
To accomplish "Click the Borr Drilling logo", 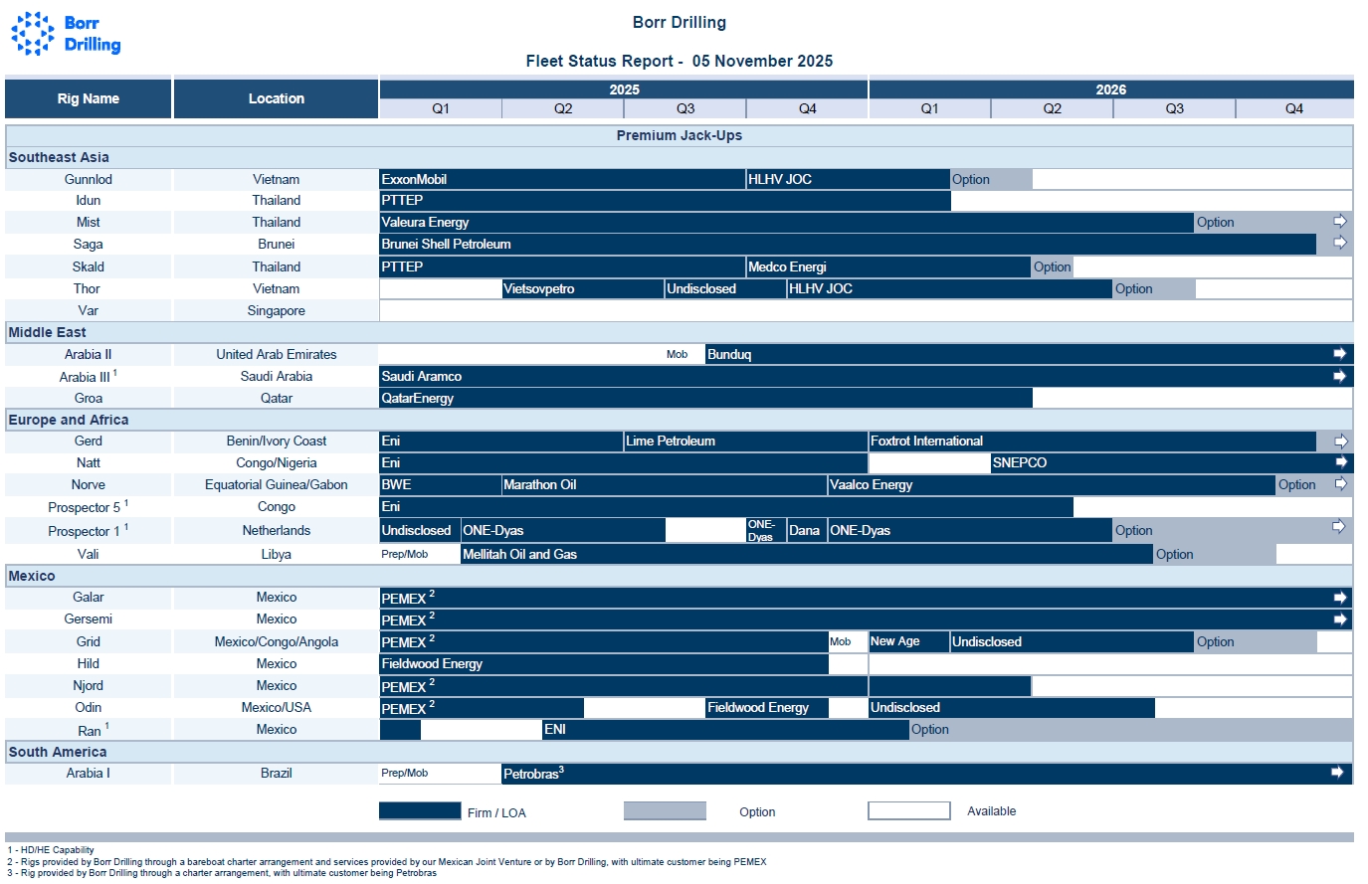I will [66, 34].
